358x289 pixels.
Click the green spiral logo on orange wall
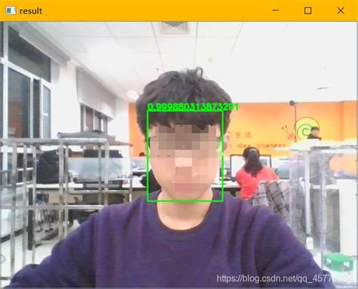pos(307,130)
